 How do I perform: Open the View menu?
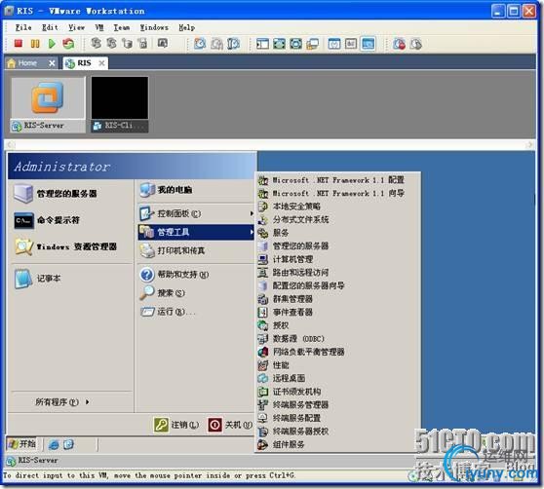76,27
